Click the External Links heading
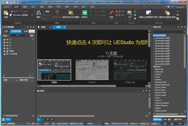188x126 pixels. click(160, 35)
